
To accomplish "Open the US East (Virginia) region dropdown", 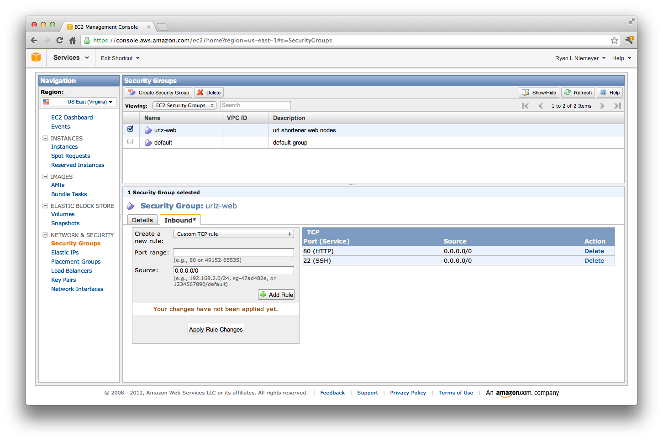I will point(78,102).
